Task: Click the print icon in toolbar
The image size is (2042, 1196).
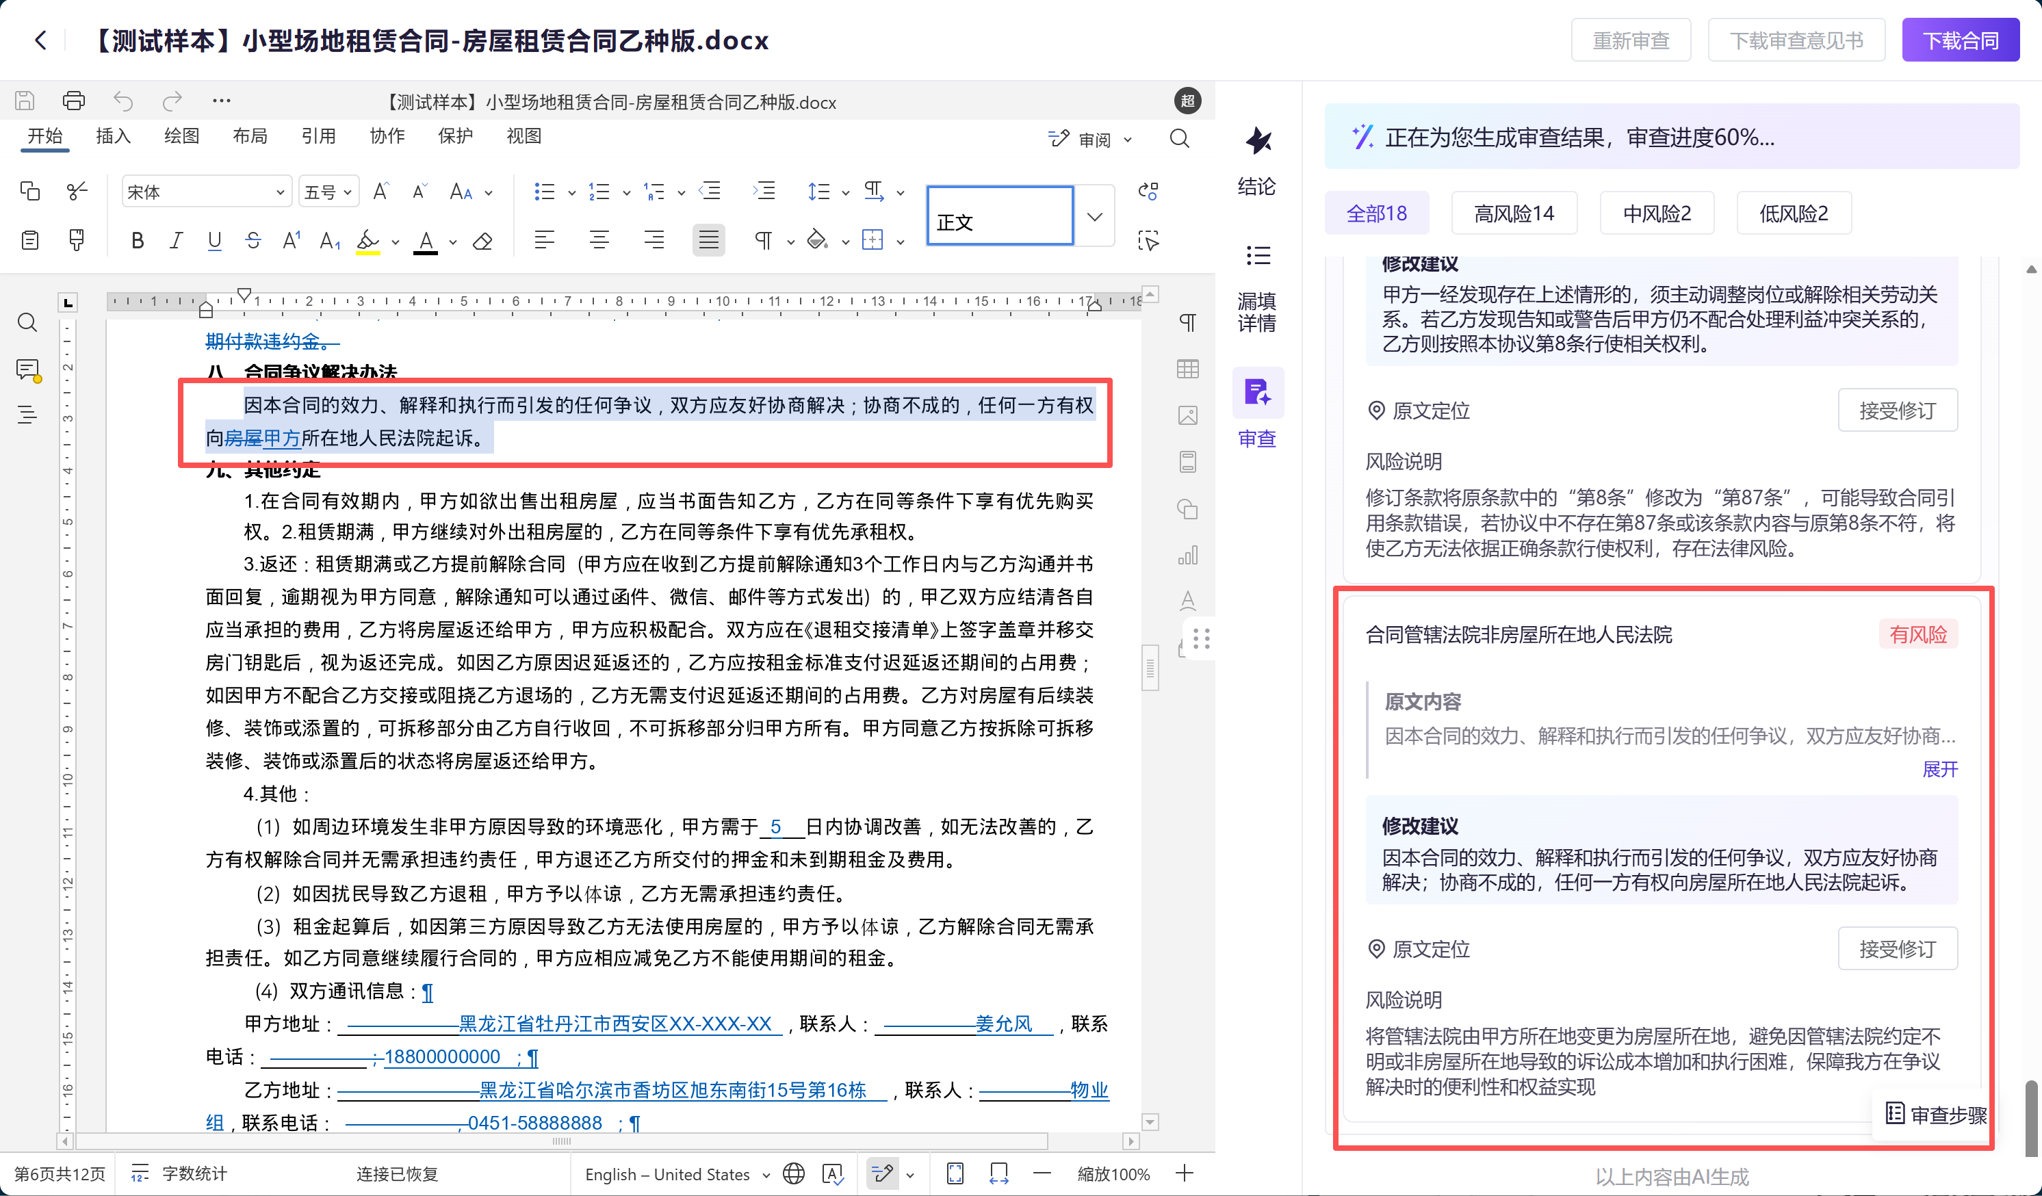Action: [x=74, y=101]
